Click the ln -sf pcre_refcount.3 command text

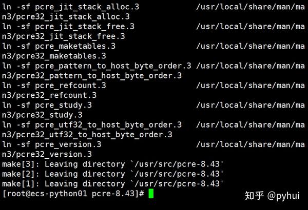click(54, 86)
